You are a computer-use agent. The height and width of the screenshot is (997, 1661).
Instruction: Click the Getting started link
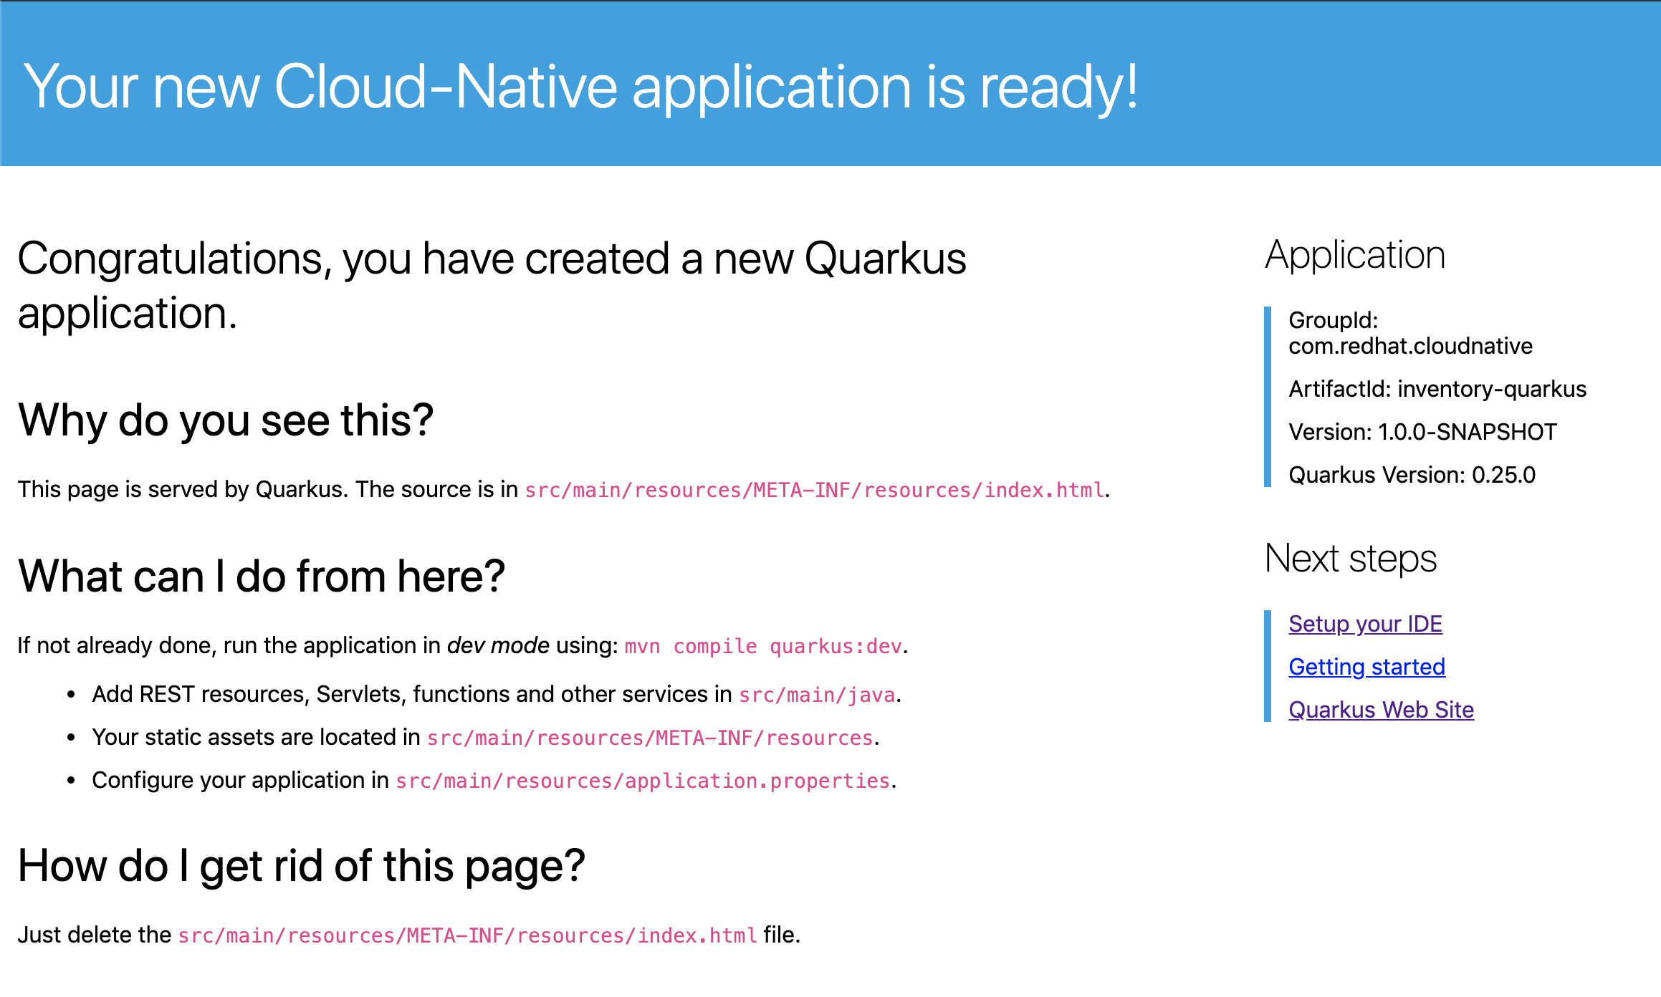(1366, 667)
